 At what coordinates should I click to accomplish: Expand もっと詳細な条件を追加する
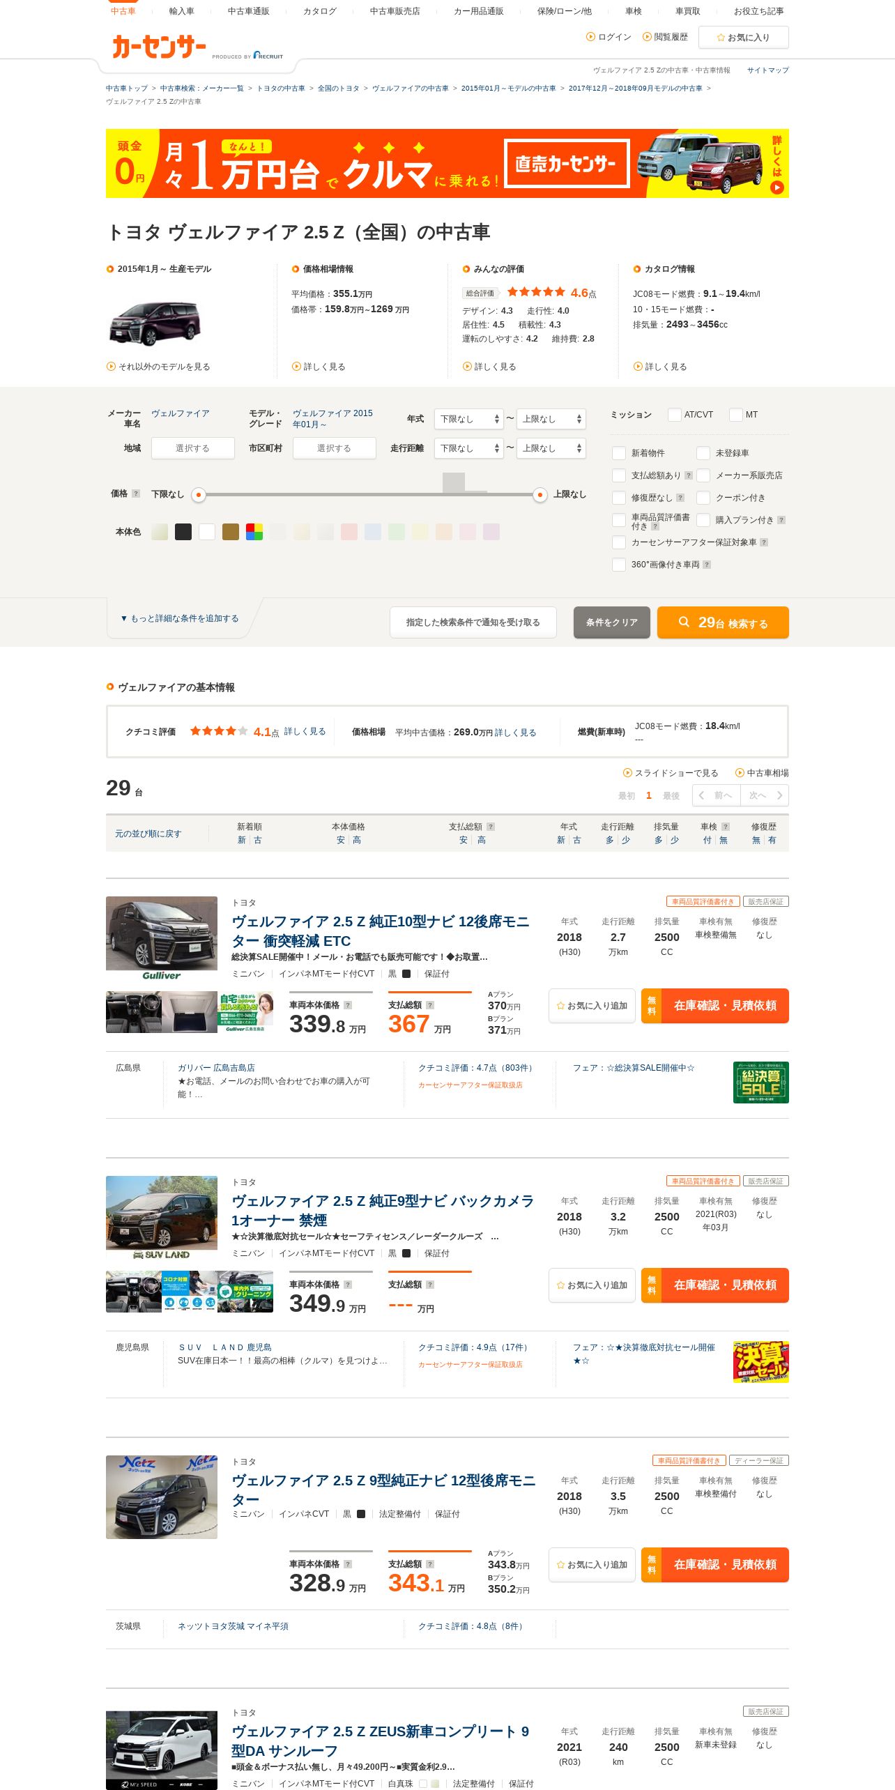coord(180,618)
